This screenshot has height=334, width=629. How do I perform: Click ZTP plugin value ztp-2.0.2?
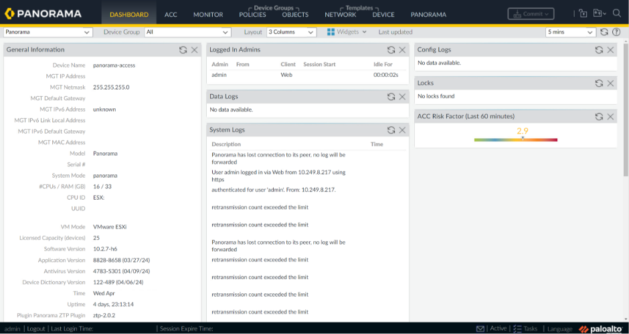[104, 315]
